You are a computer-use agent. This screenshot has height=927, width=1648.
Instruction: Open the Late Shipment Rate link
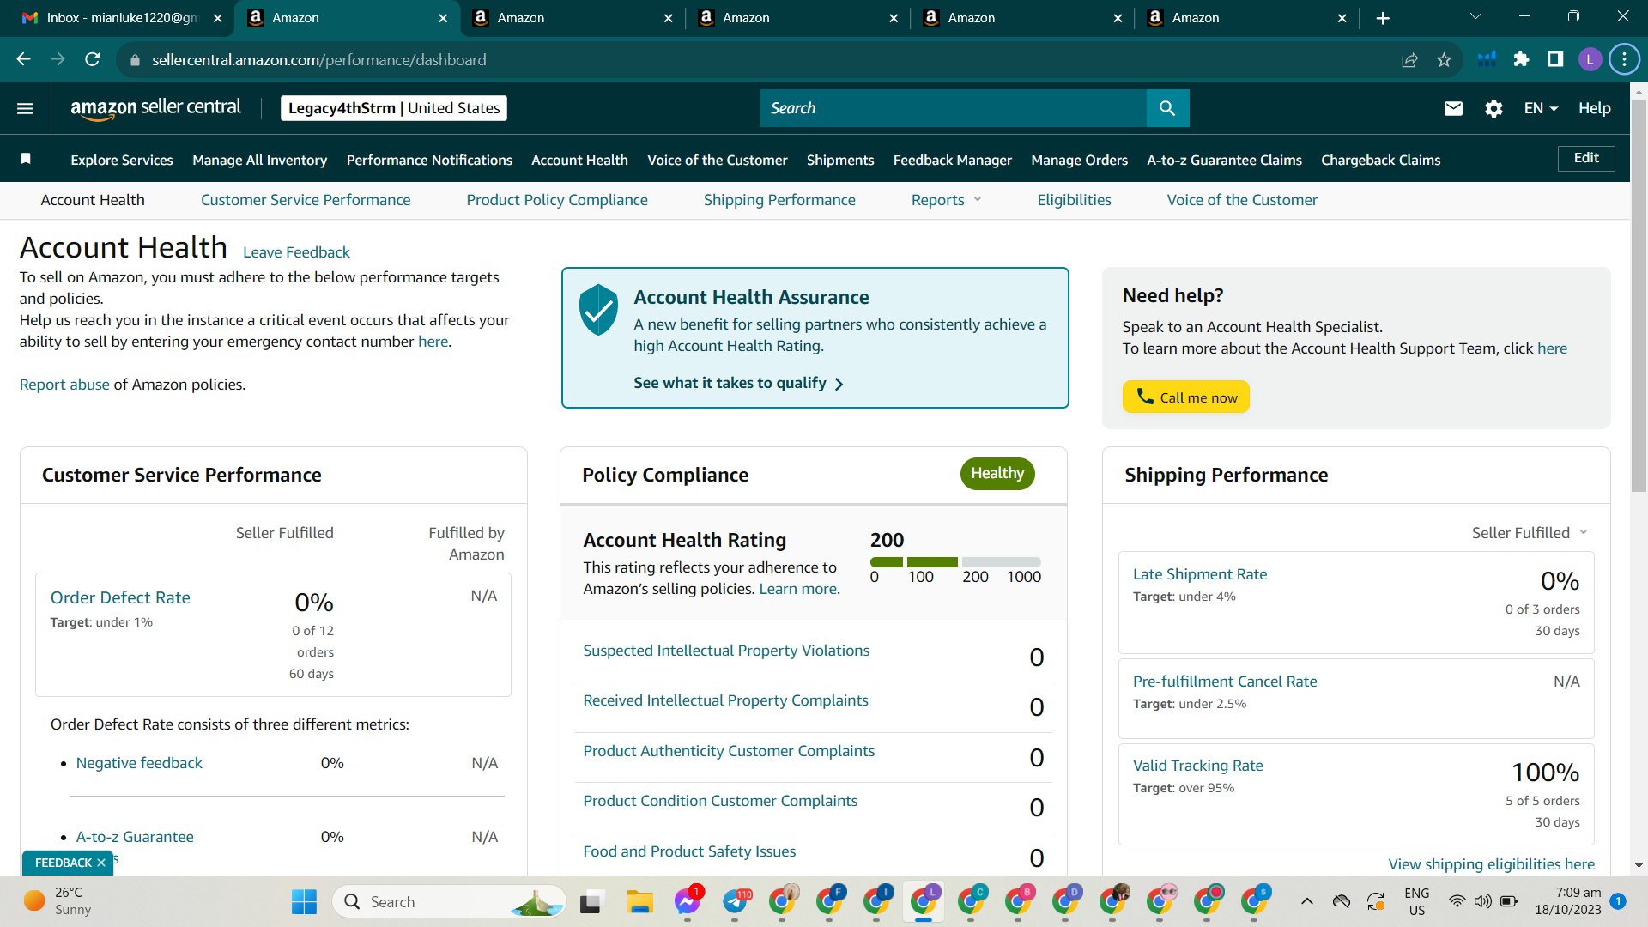1200,574
